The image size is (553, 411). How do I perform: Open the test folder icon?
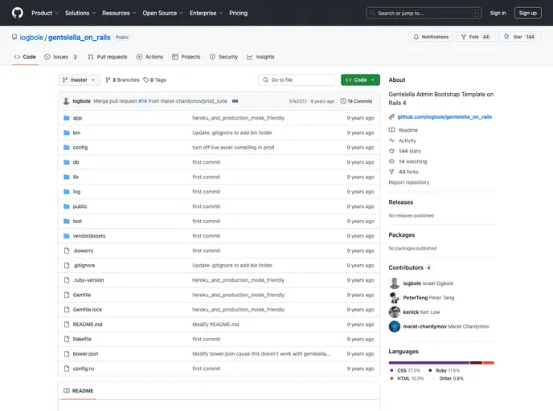pos(66,222)
